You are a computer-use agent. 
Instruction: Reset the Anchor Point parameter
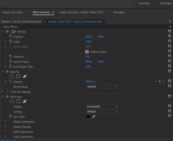pos(169,61)
